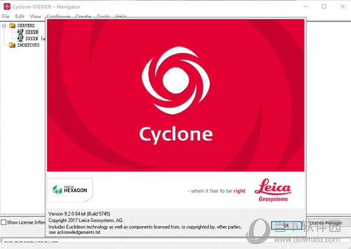Click the second SXXXN server computer icon

21,38
